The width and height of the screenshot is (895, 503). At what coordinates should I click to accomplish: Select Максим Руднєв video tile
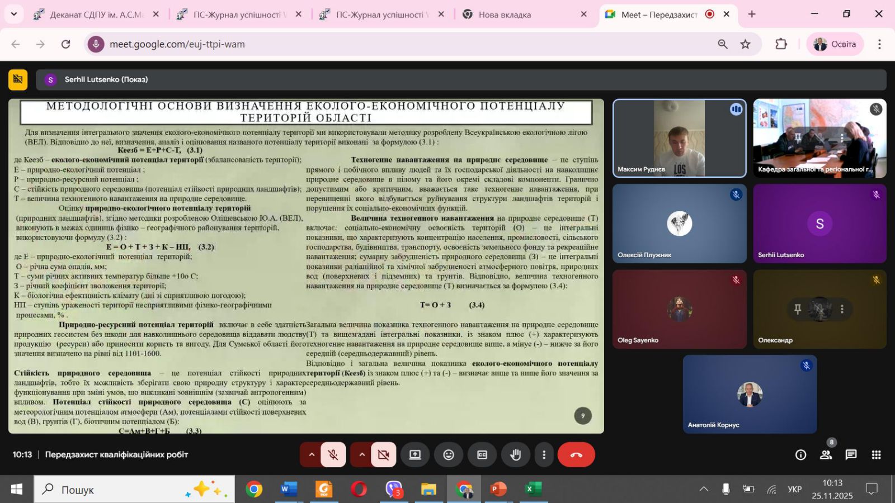coord(679,138)
